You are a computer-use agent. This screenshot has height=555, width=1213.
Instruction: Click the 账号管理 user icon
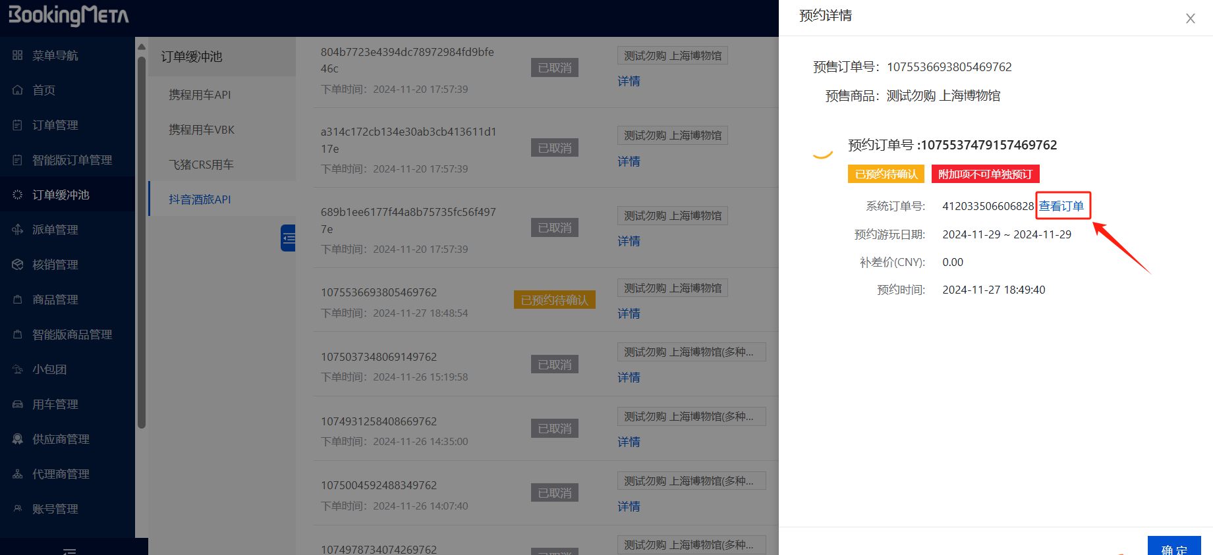pyautogui.click(x=18, y=509)
